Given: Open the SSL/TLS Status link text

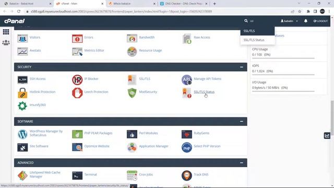Looking at the screenshot, I should (x=204, y=92).
